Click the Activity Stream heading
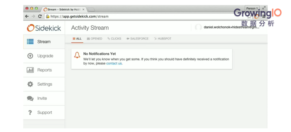The width and height of the screenshot is (291, 132). coord(90,28)
